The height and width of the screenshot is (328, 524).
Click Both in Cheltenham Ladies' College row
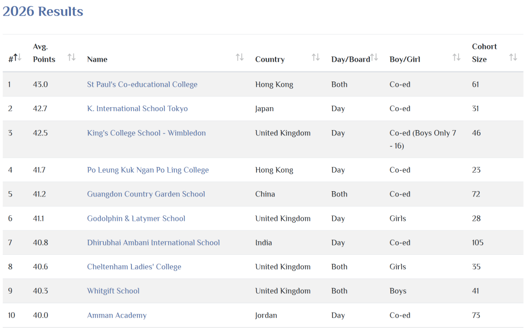tap(339, 267)
